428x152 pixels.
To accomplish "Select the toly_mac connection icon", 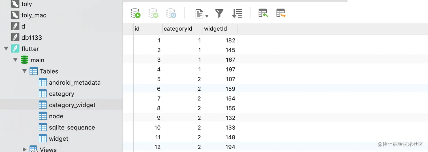I will coord(15,15).
